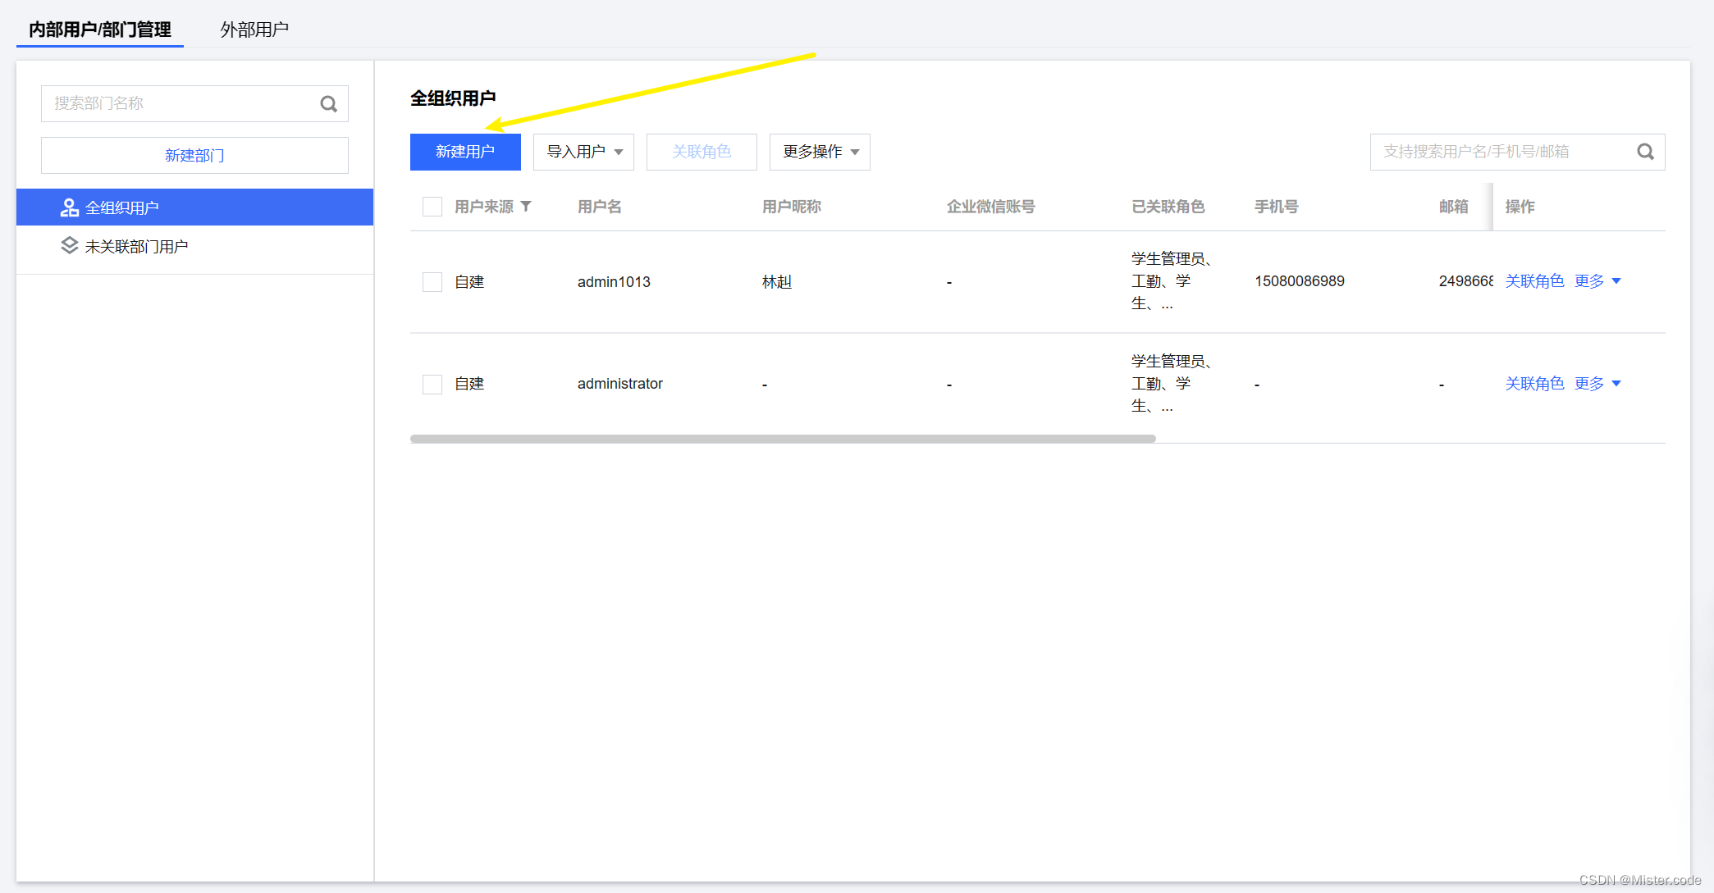The height and width of the screenshot is (893, 1714).
Task: Open 关联角色 link for admin1013 row
Action: (x=1534, y=280)
